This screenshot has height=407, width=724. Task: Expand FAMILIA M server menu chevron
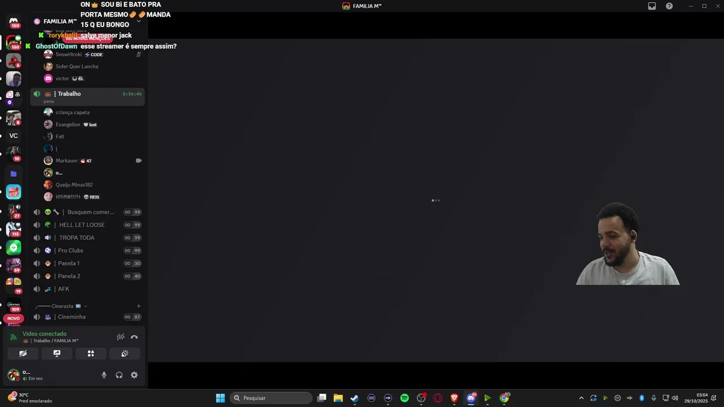click(139, 21)
